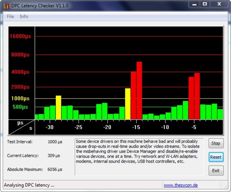Open the File menu

pos(11,16)
